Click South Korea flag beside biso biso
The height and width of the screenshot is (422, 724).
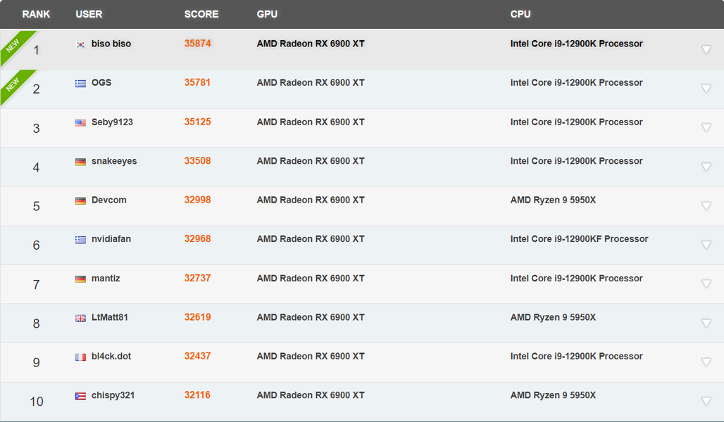point(80,44)
